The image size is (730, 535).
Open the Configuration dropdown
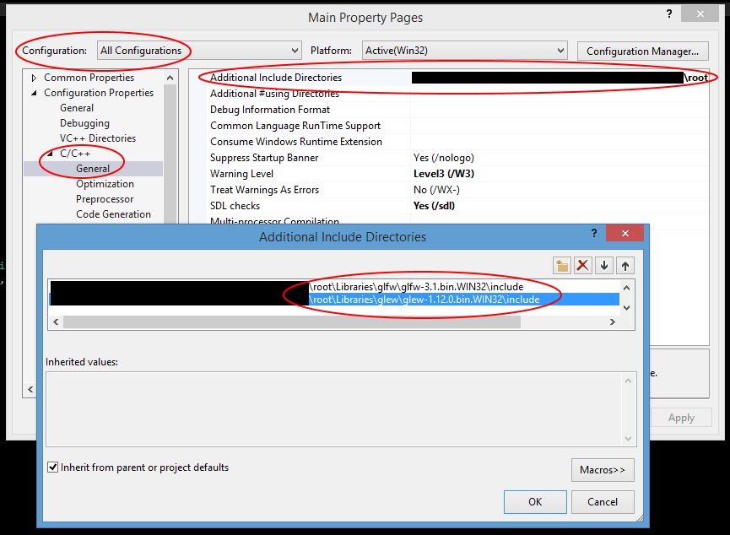click(x=199, y=51)
